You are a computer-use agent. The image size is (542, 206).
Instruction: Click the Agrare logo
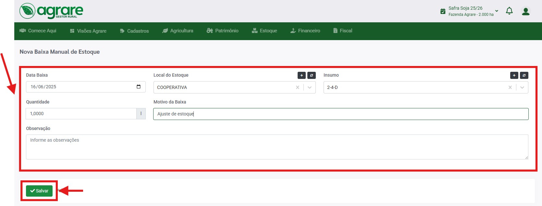coord(51,11)
